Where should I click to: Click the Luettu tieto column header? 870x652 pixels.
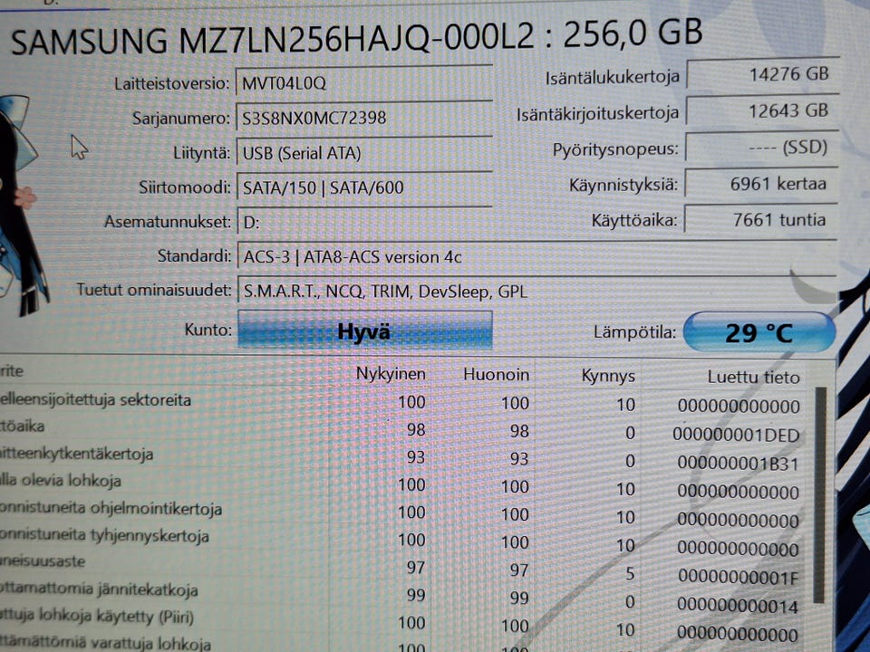[753, 377]
